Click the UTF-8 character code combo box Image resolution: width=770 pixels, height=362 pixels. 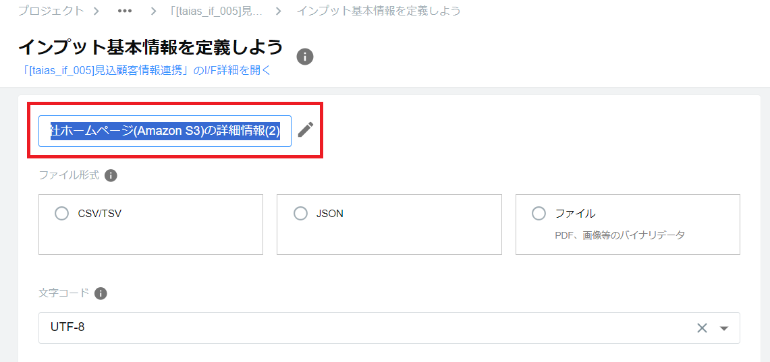tap(364, 328)
